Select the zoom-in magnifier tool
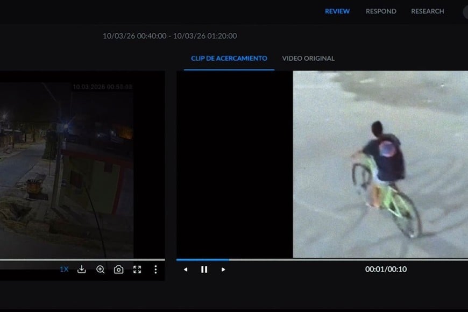The width and height of the screenshot is (468, 312). (100, 270)
